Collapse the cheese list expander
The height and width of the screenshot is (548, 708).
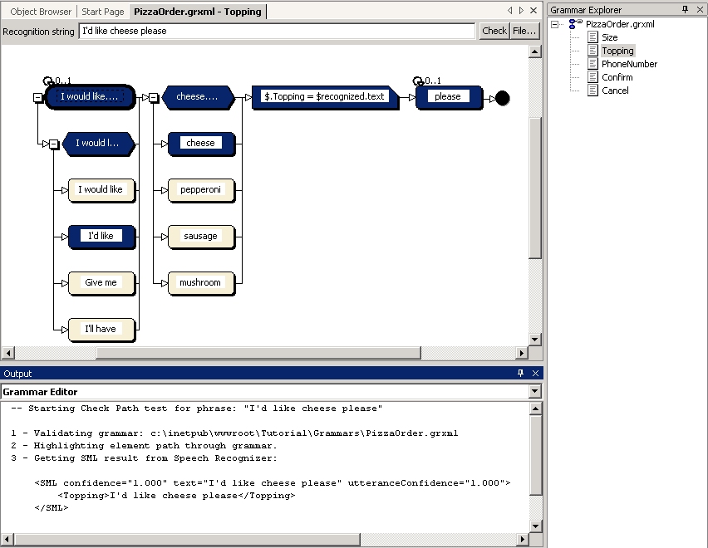click(154, 97)
